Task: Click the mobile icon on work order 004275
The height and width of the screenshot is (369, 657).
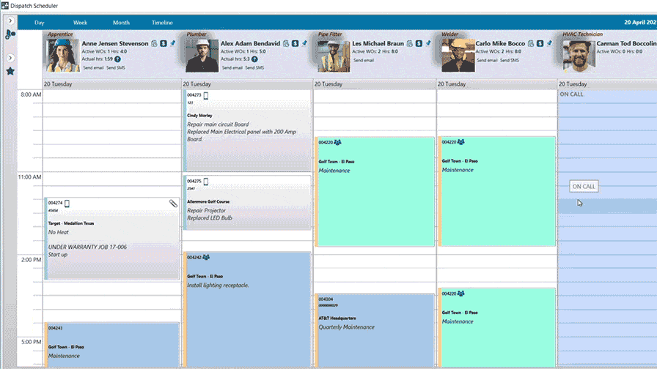Action: pos(206,182)
